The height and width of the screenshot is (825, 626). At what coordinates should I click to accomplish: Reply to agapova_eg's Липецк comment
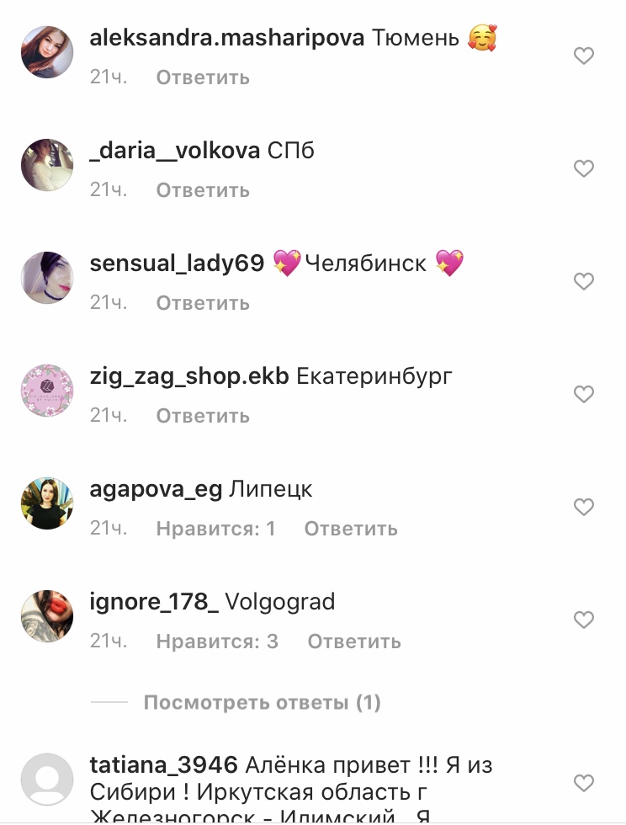click(x=351, y=529)
